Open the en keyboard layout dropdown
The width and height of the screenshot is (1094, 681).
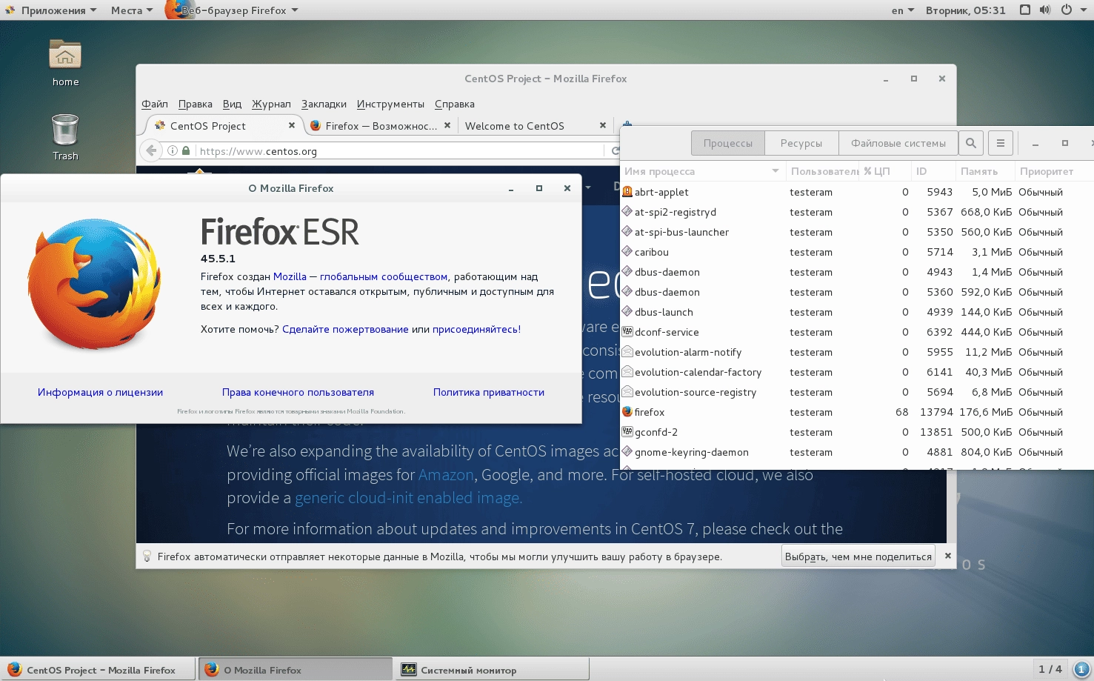point(902,10)
